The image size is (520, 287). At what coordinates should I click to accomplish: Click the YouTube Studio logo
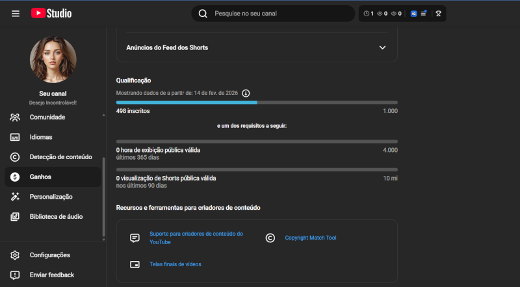(51, 14)
